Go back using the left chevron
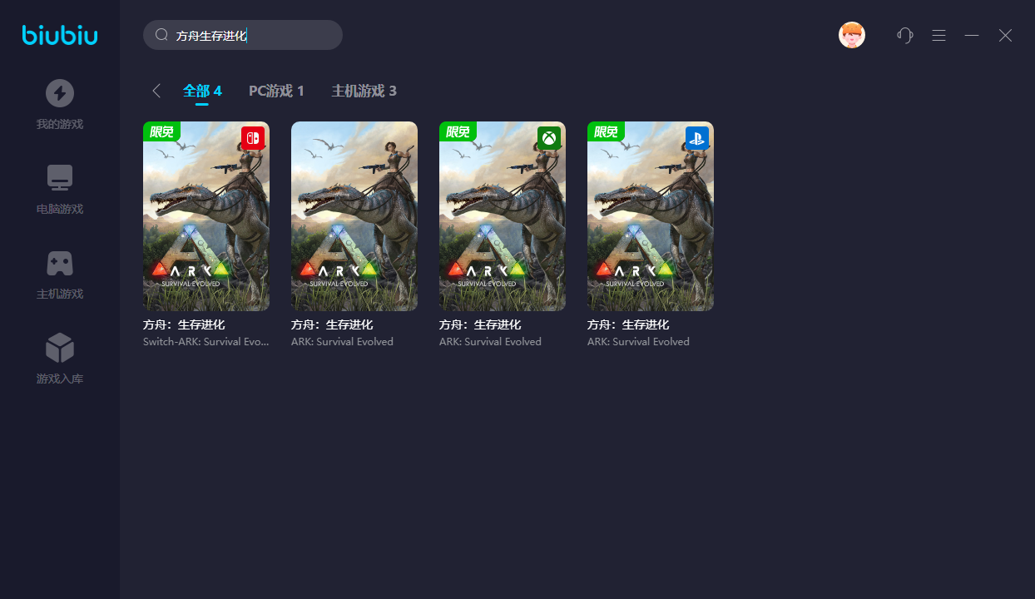 pos(156,91)
